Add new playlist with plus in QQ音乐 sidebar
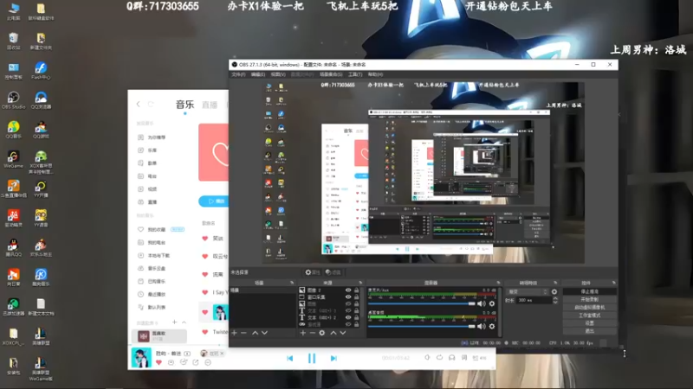 click(175, 322)
